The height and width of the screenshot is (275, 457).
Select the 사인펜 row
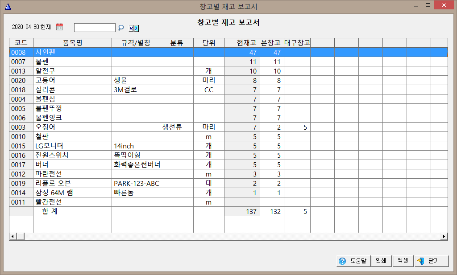click(228, 53)
